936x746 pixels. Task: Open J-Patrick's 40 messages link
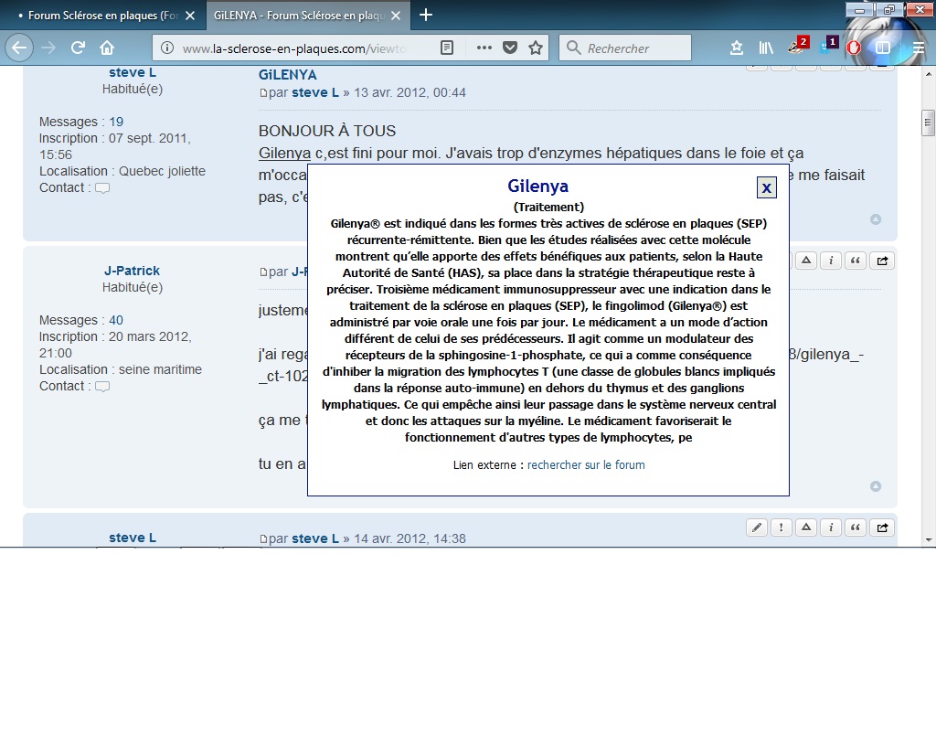coord(116,320)
